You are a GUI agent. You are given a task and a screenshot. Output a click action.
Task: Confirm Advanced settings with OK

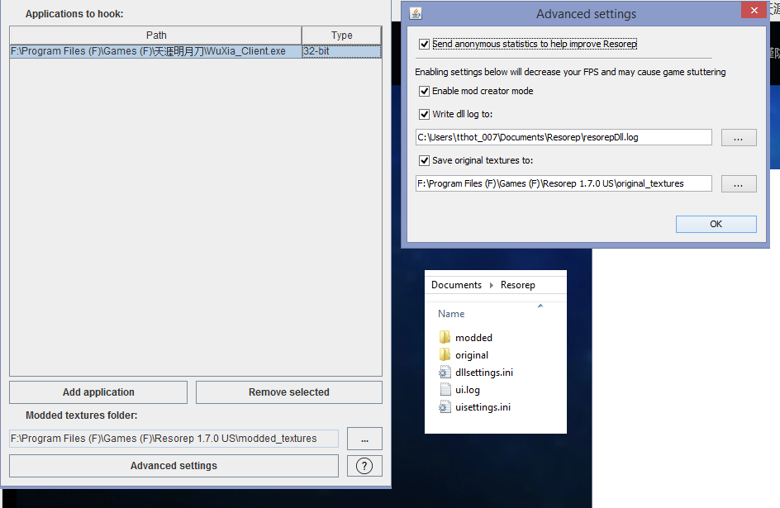click(x=716, y=224)
